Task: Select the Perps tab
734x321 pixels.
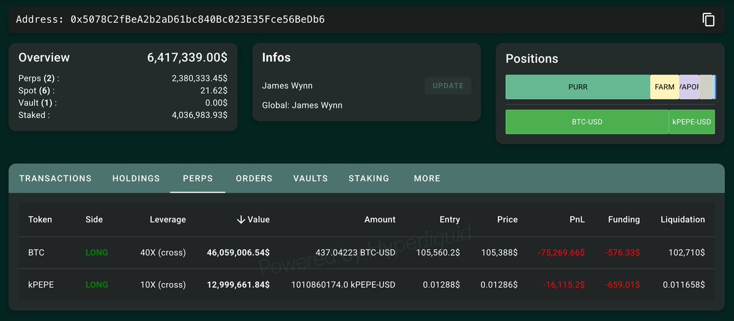Action: (x=198, y=179)
